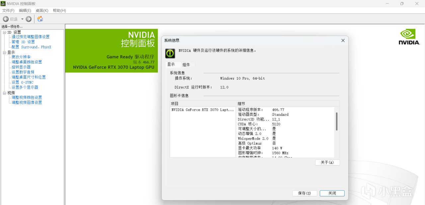Click the NVIDIA icon in the title bar

point(3,4)
